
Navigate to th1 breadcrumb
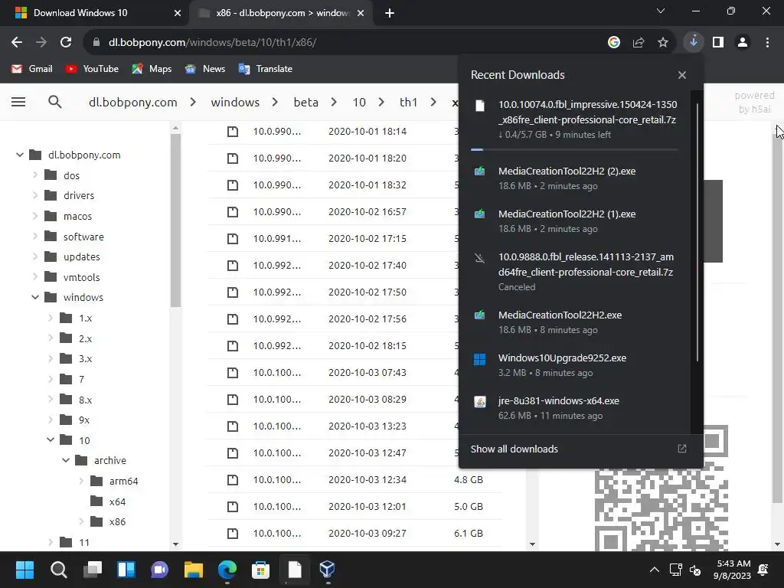click(x=408, y=103)
